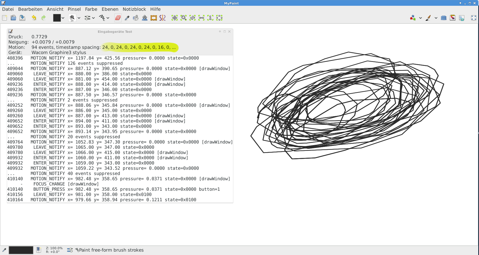Expand the color swatch dropdown arrow

(x=63, y=18)
